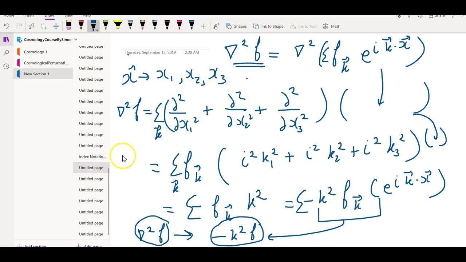
Task: Select the dark blue pen before the plus
Action: click(191, 25)
